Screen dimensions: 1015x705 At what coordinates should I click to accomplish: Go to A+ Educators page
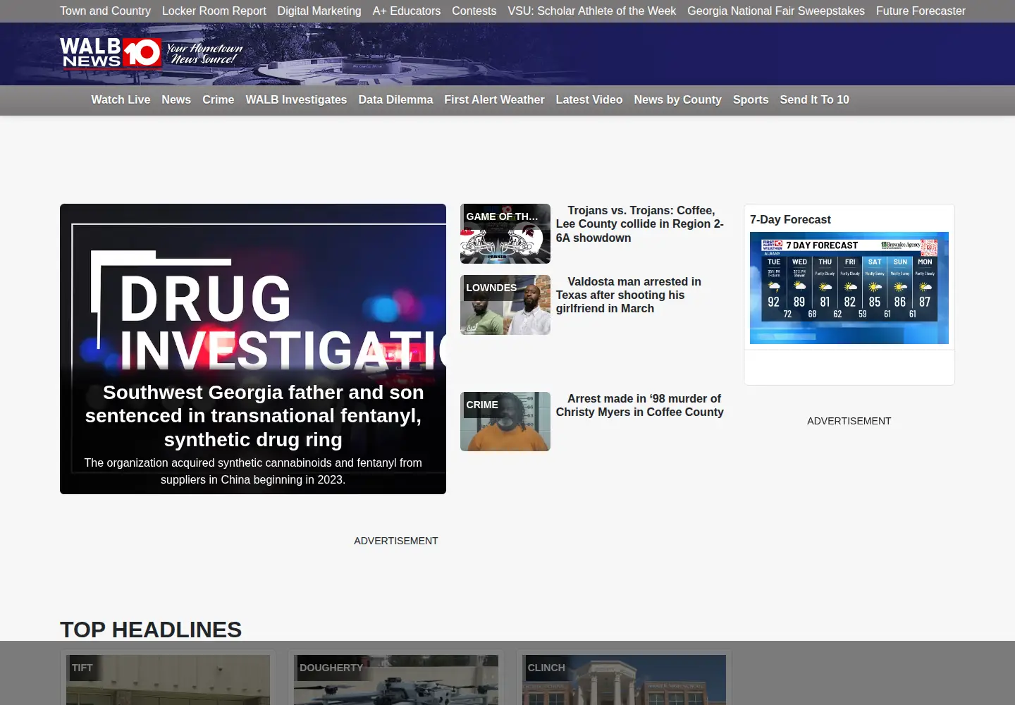[x=407, y=11]
